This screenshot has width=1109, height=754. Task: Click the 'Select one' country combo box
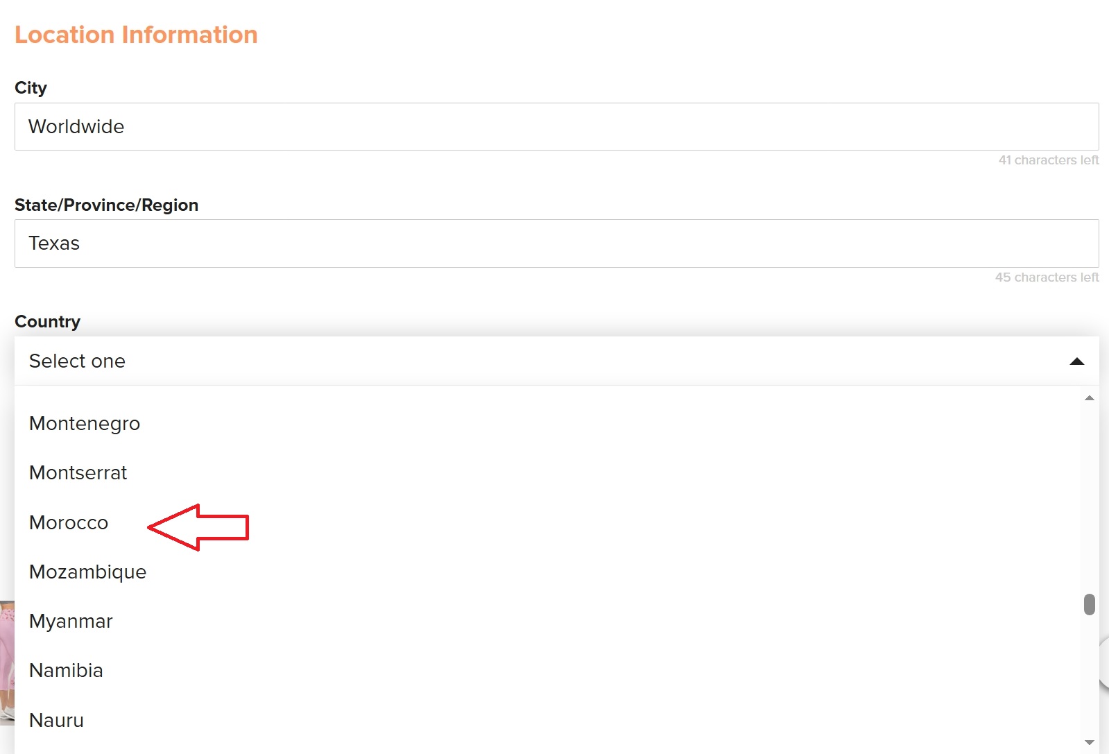point(556,361)
